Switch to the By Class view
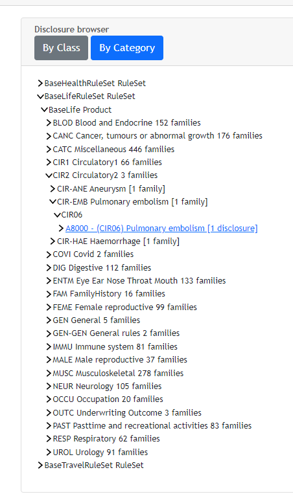 click(x=61, y=48)
